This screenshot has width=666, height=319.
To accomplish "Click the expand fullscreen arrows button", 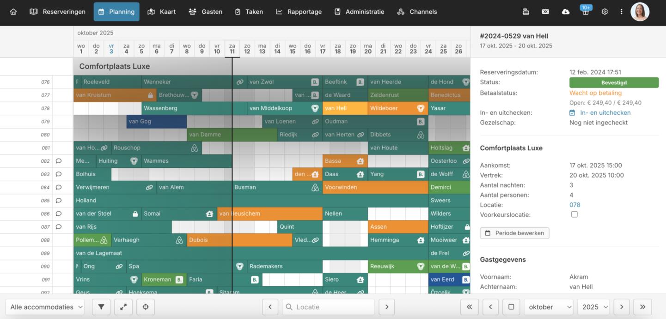I will (123, 307).
